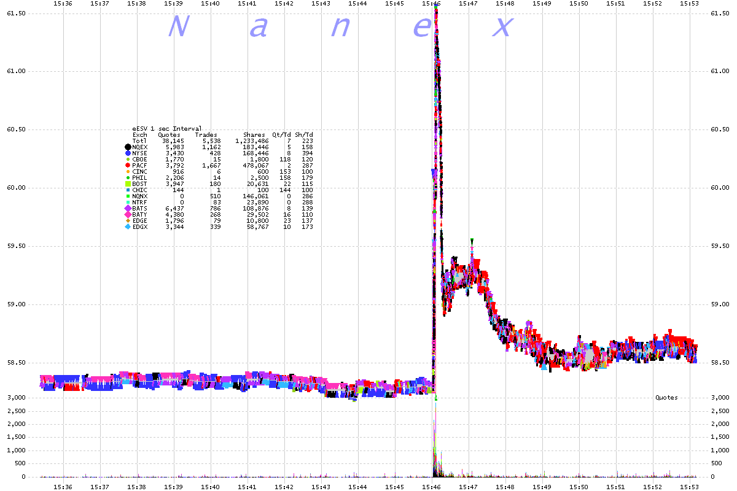This screenshot has width=737, height=491.
Task: Select the teal NTRF legend square
Action: coord(128,203)
